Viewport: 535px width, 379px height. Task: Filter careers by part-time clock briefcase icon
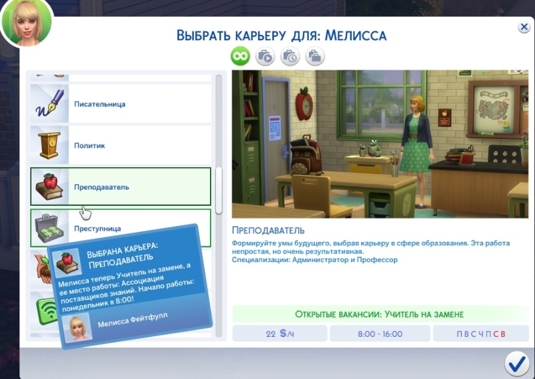pos(290,56)
